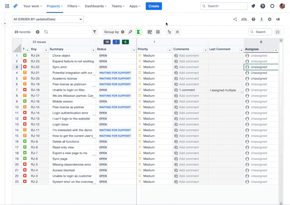This screenshot has width=290, height=205.
Task: Expand the collapsed left sidebar
Action: (x=5, y=24)
